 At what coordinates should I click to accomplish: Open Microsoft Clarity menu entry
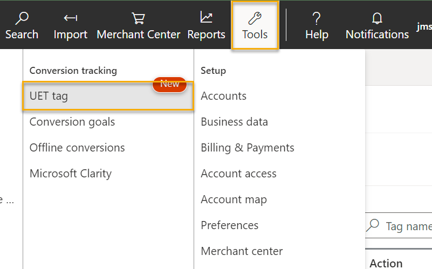pos(71,174)
